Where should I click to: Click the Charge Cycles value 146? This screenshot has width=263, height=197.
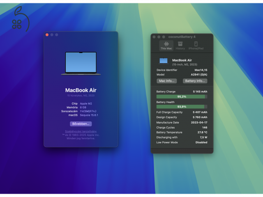pyautogui.click(x=205, y=128)
